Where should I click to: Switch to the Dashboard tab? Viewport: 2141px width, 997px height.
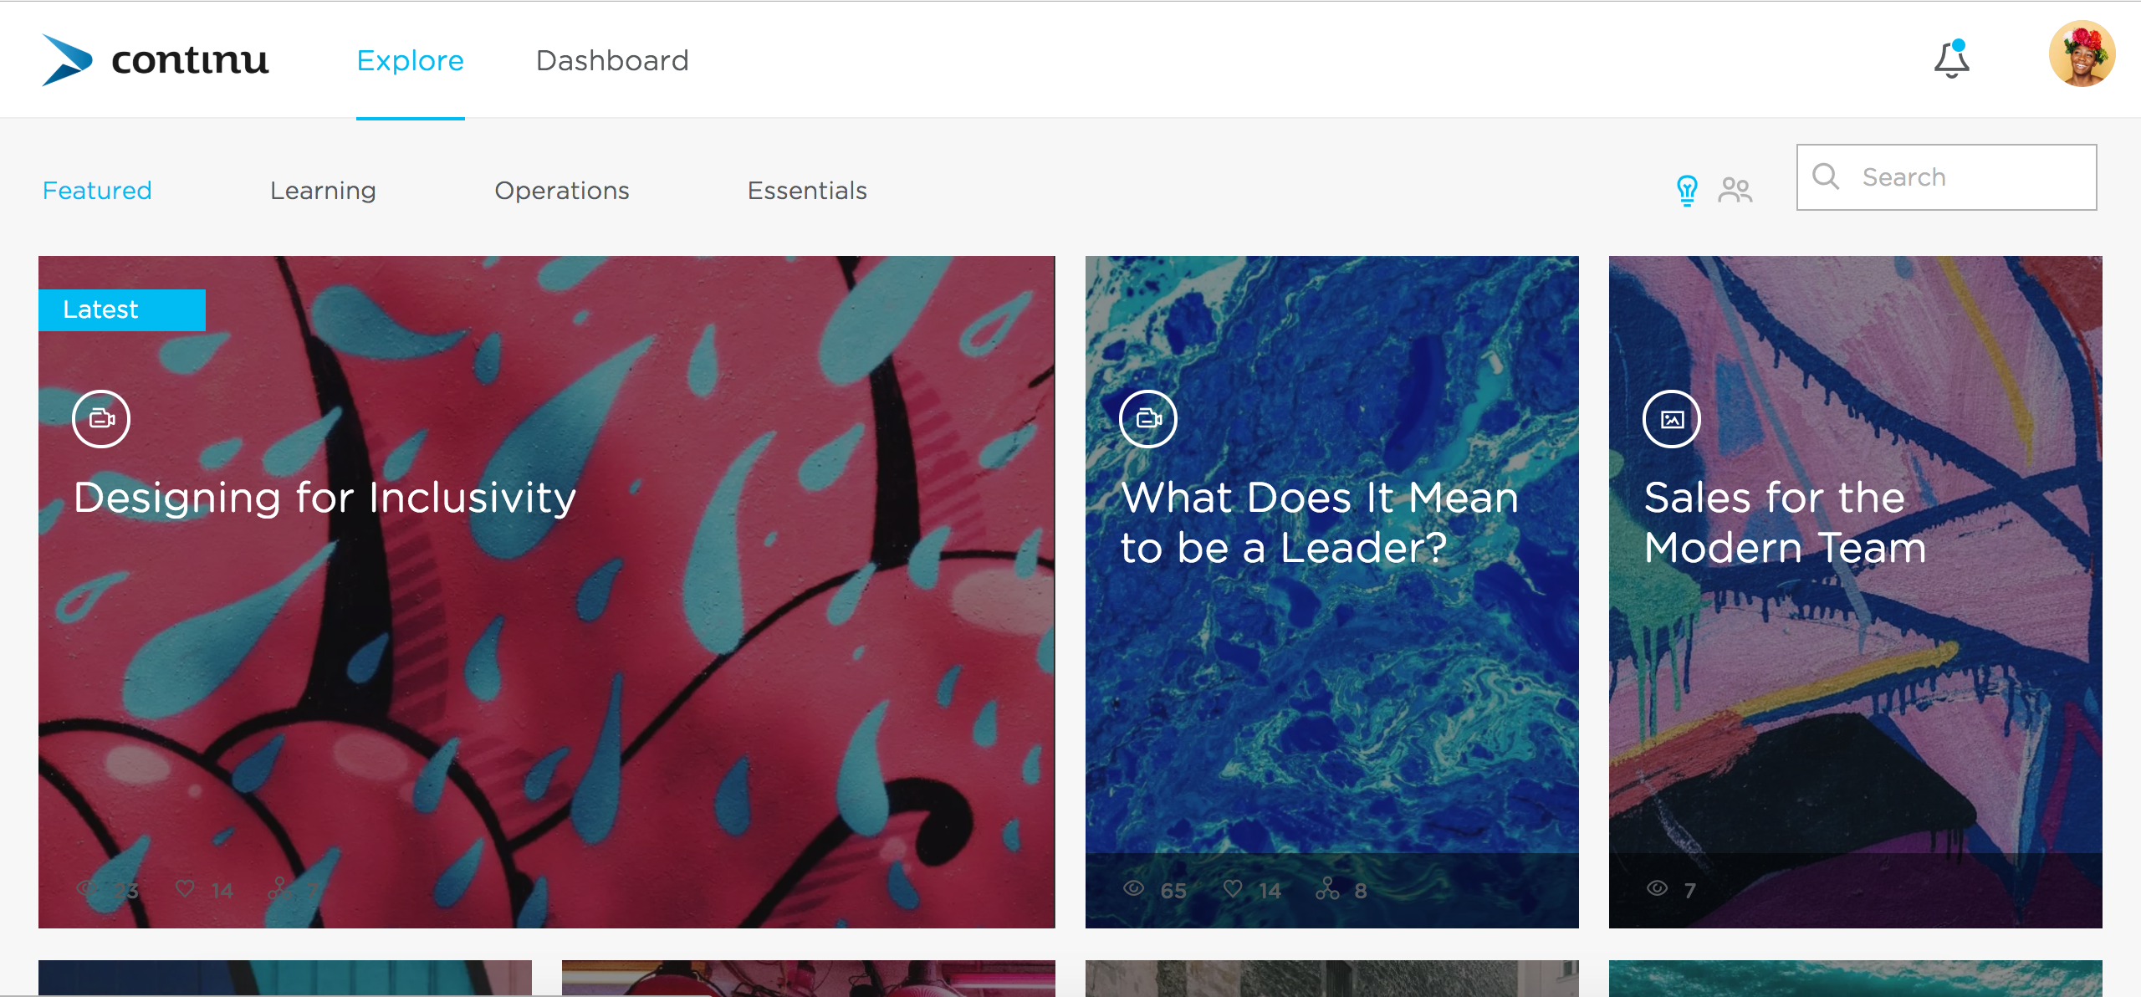[x=612, y=60]
